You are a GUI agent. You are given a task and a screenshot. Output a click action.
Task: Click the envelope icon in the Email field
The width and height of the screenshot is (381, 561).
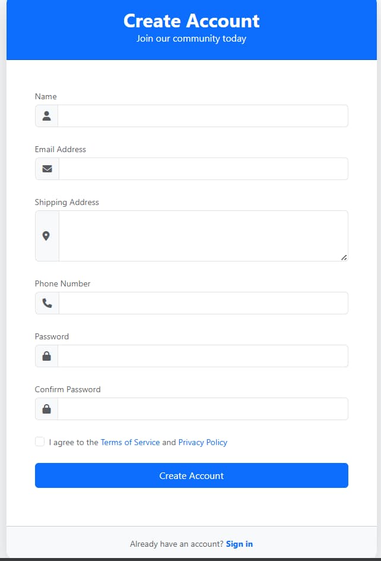coord(46,168)
